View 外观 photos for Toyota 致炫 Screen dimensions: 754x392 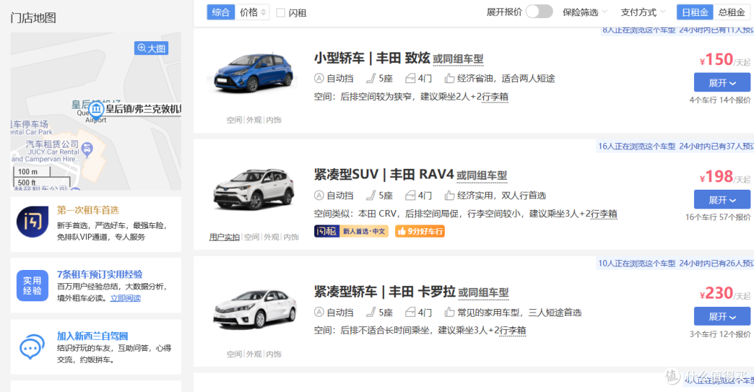click(254, 119)
